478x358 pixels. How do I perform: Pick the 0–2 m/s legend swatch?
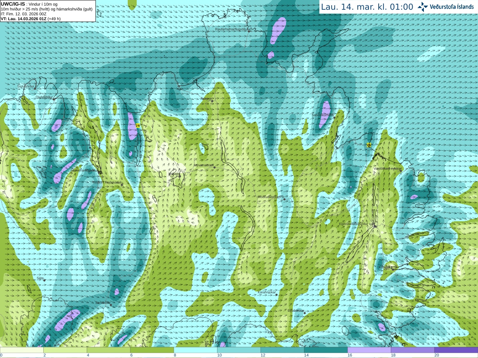[x=22, y=350]
